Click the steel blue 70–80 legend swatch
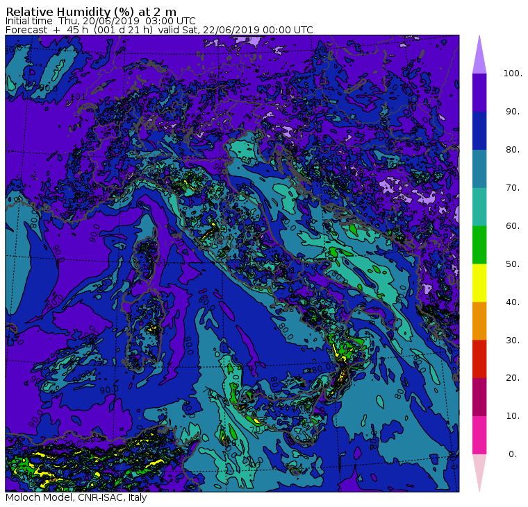This screenshot has width=528, height=507. [x=479, y=169]
